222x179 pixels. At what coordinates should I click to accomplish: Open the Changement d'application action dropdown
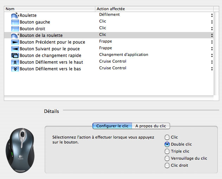pyautogui.click(x=212, y=55)
